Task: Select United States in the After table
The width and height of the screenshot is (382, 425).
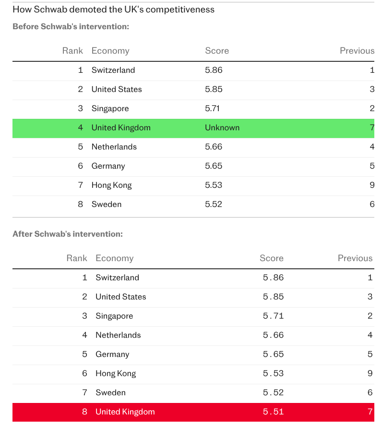Action: (x=120, y=297)
